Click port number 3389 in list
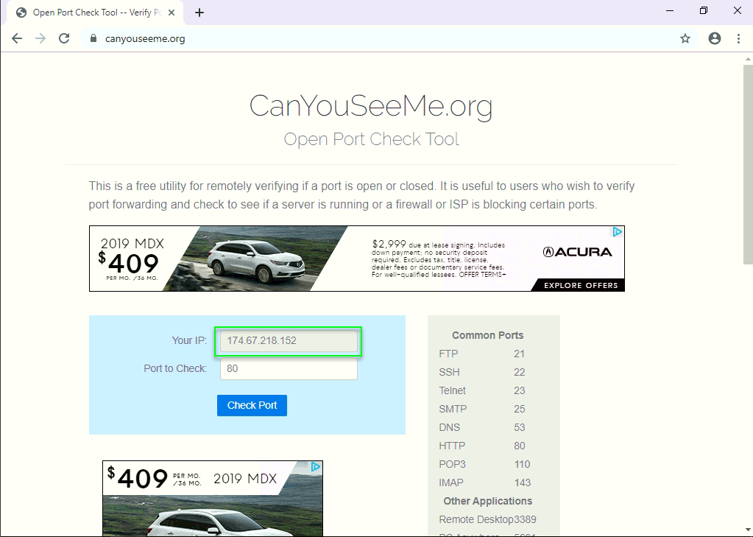The height and width of the screenshot is (537, 753). coord(525,520)
